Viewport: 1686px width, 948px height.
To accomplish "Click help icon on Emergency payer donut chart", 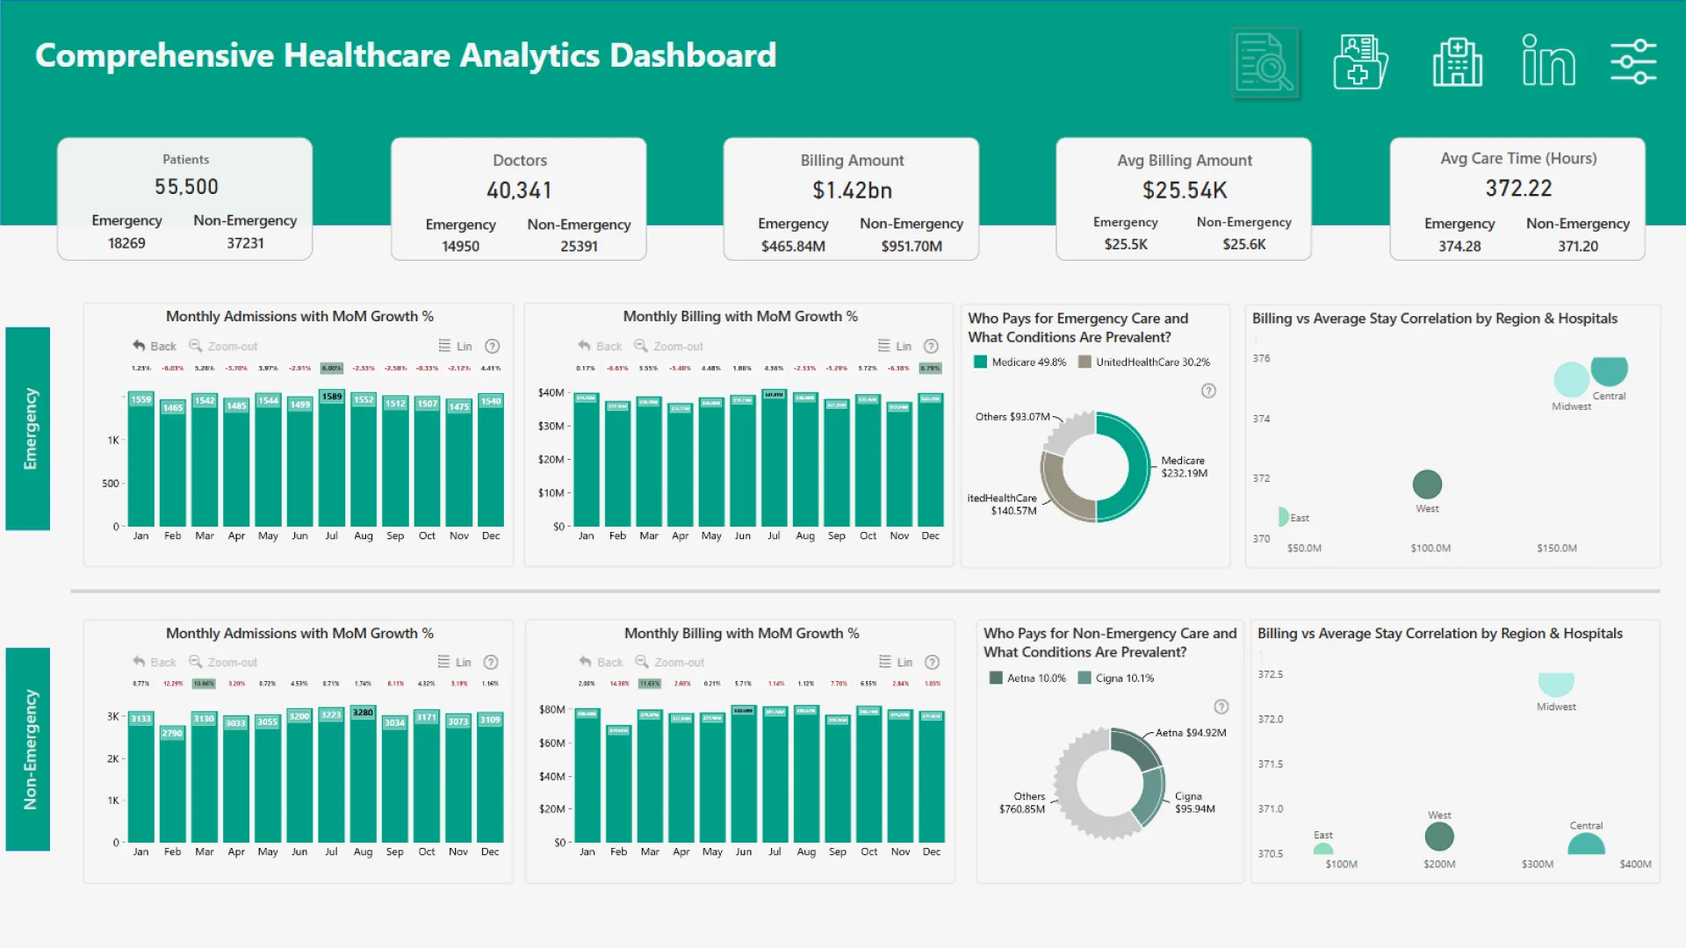I will [x=1208, y=391].
